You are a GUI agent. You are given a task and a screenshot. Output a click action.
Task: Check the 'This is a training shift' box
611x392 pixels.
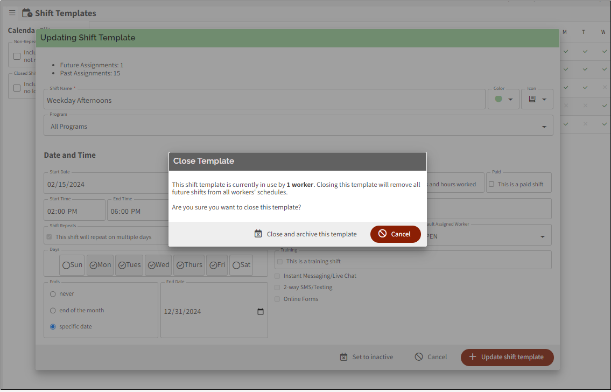coord(279,262)
